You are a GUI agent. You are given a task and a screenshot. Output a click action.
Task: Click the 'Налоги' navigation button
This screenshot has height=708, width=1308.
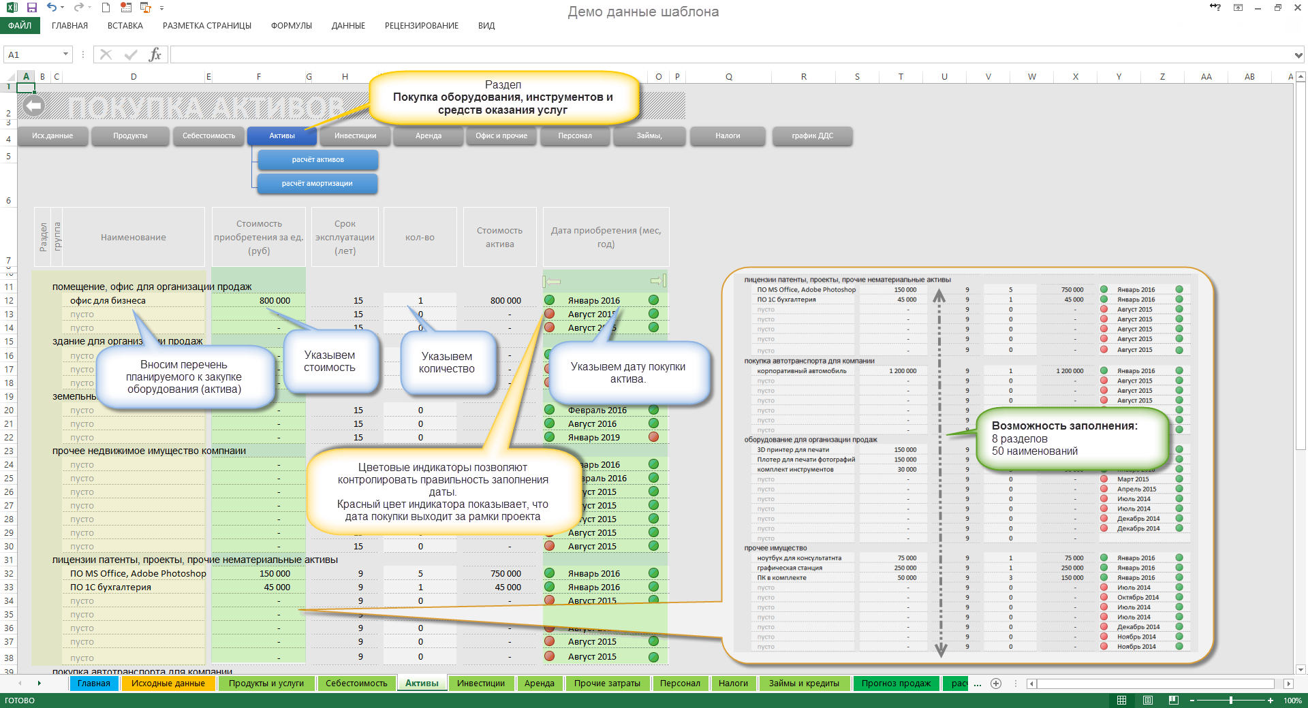click(x=728, y=135)
